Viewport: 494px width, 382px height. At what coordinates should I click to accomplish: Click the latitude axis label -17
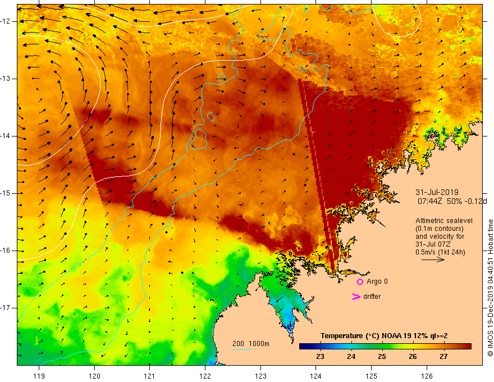coord(6,308)
